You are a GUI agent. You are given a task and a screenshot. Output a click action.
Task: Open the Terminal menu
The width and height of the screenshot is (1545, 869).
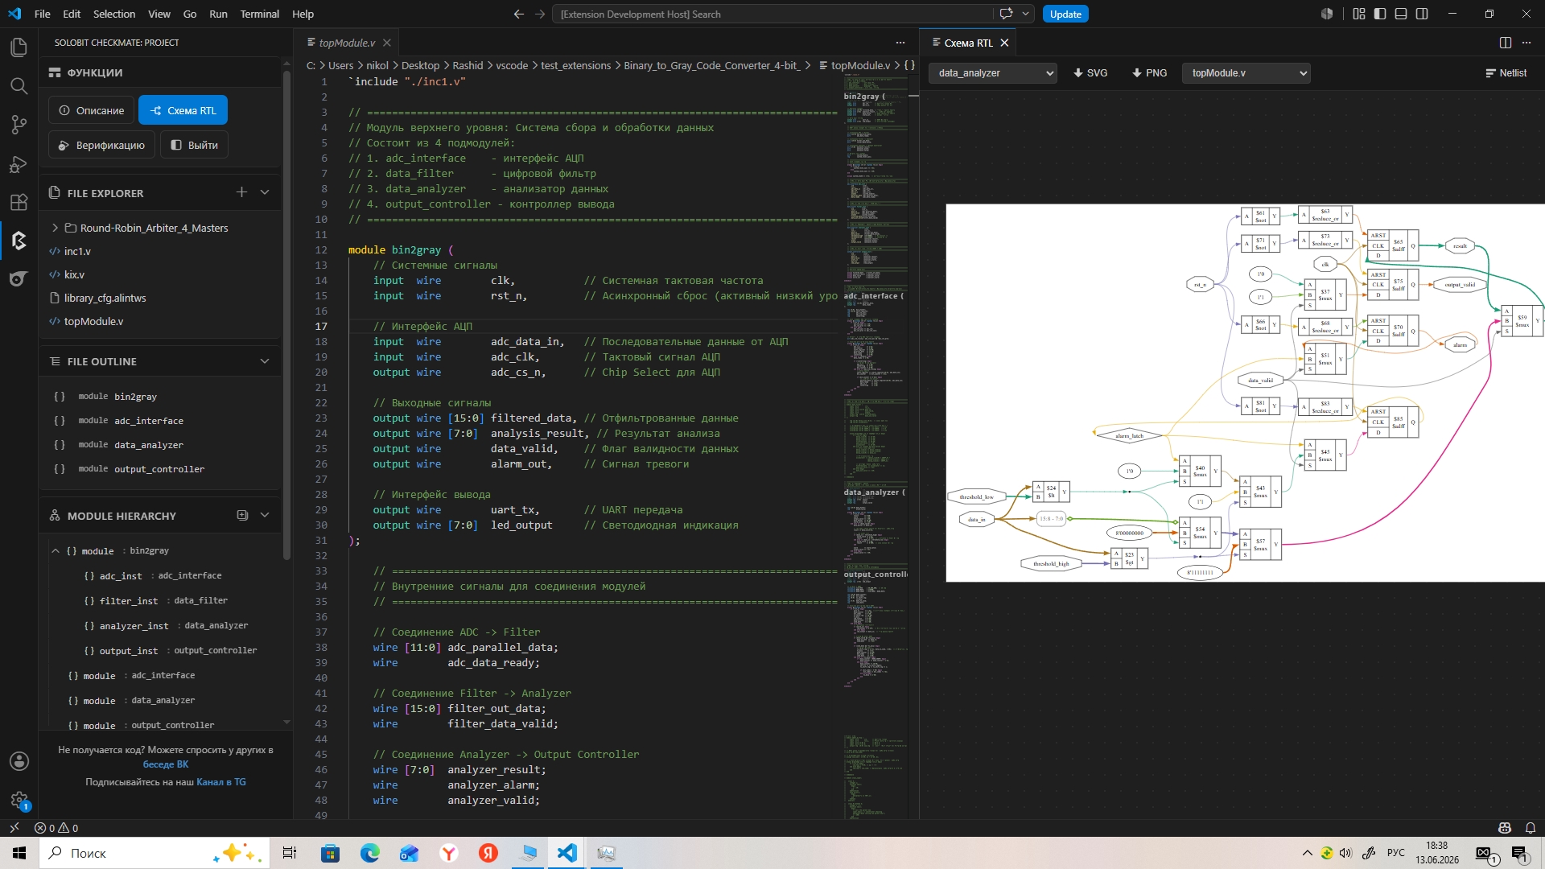click(x=259, y=14)
